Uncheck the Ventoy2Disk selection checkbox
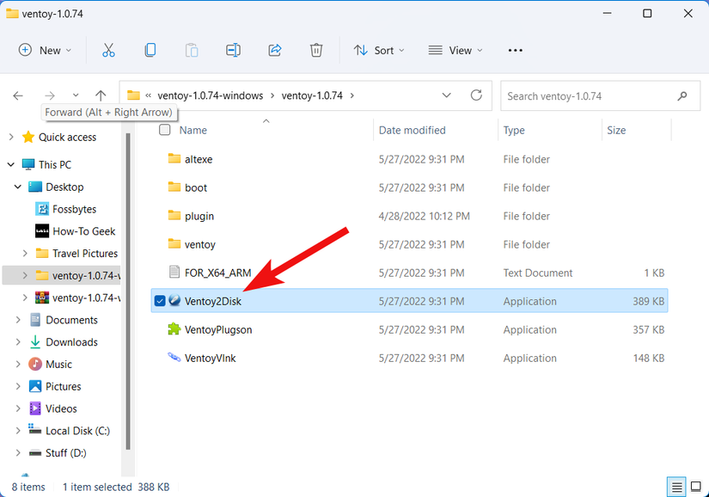 point(160,301)
